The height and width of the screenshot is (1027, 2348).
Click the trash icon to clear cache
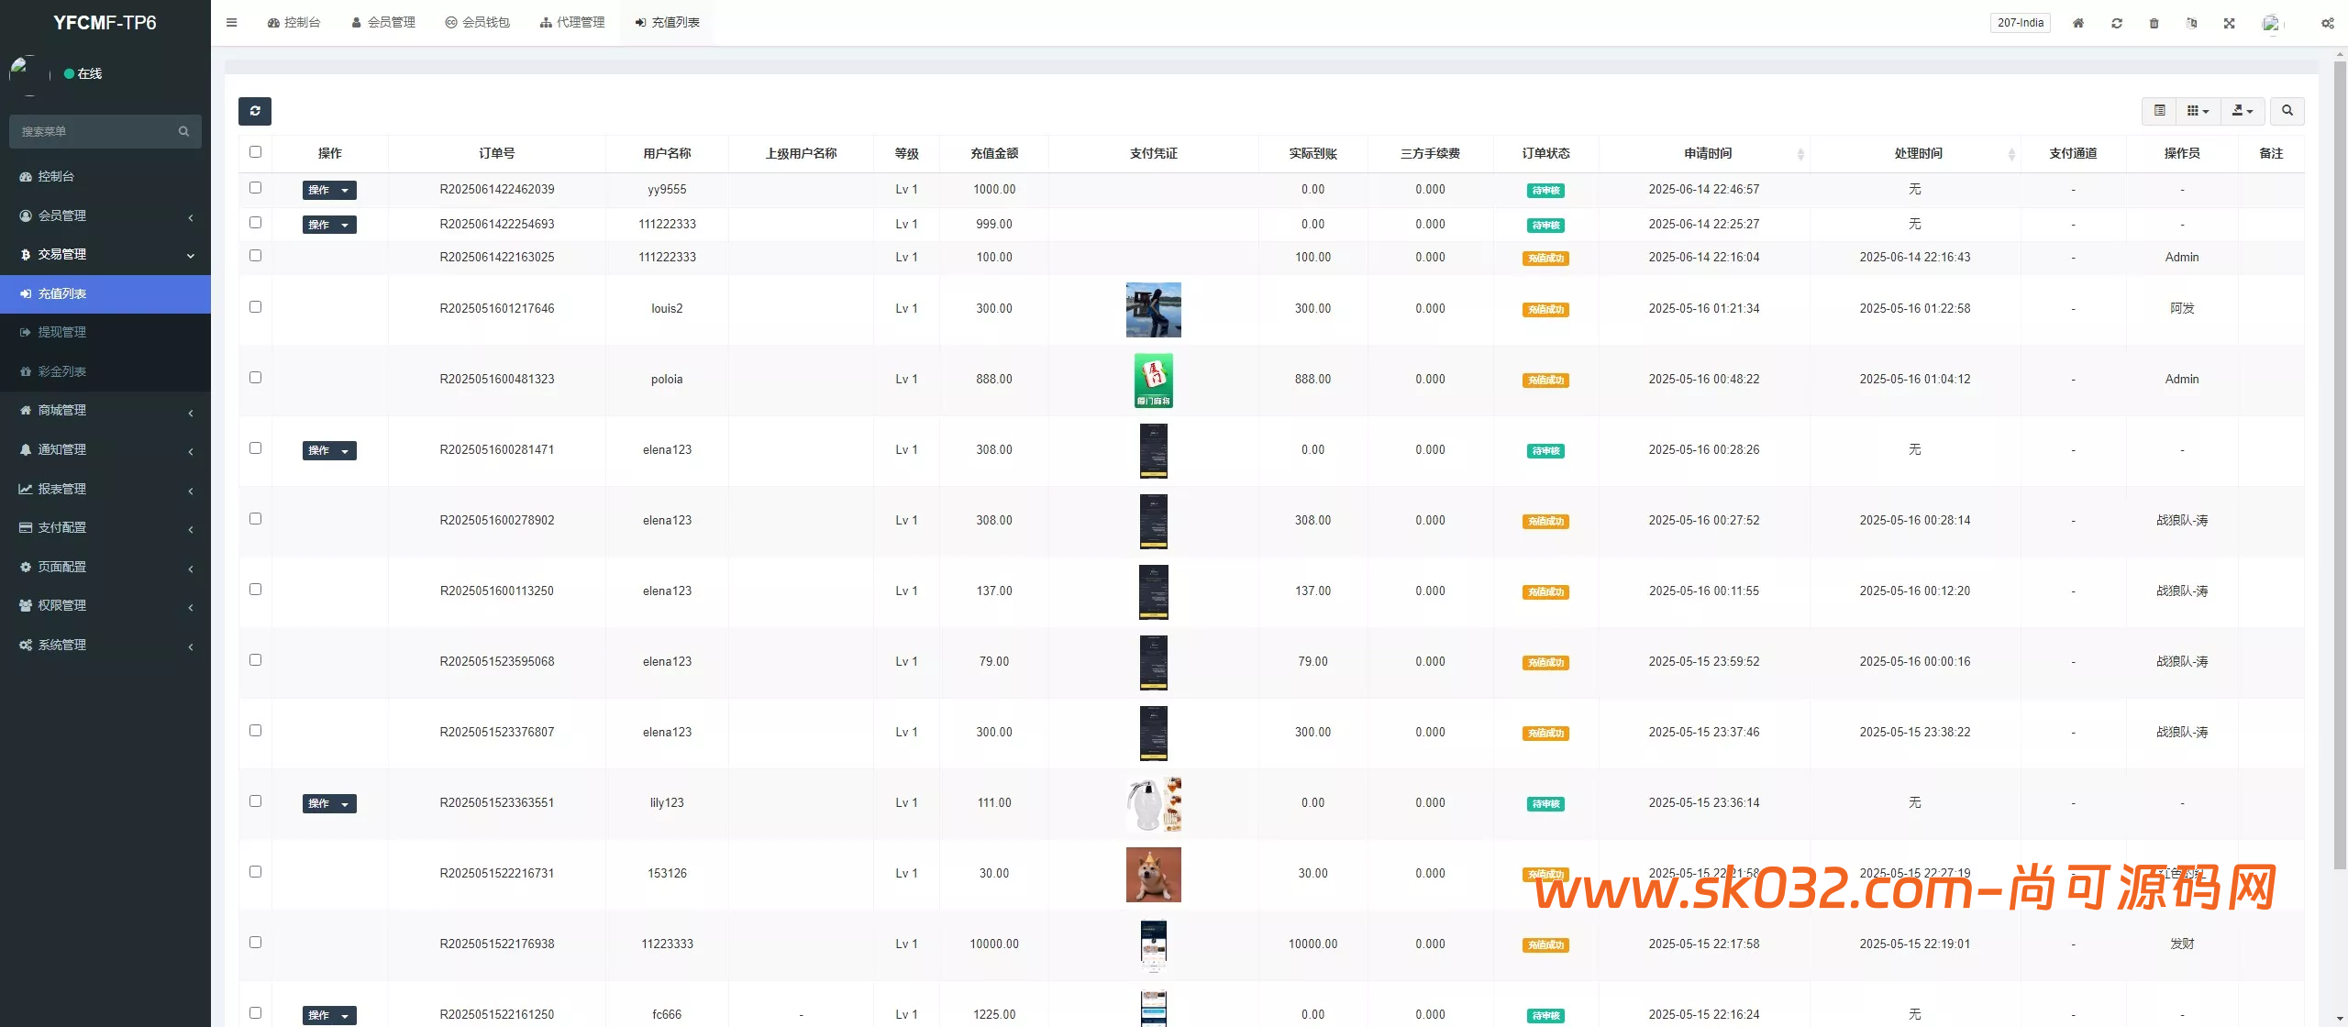coord(2154,23)
